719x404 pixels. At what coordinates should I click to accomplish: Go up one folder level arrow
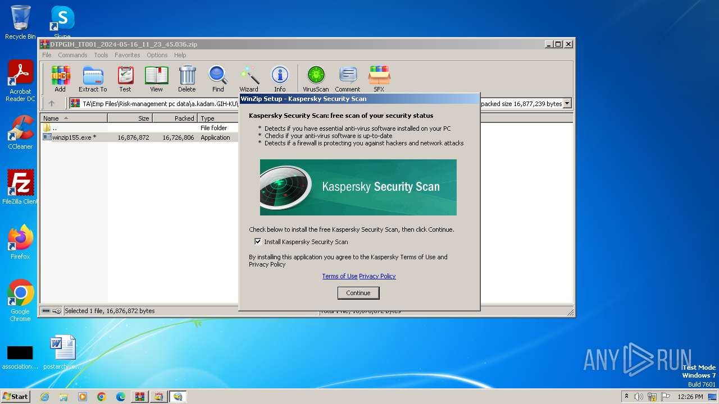[x=52, y=103]
